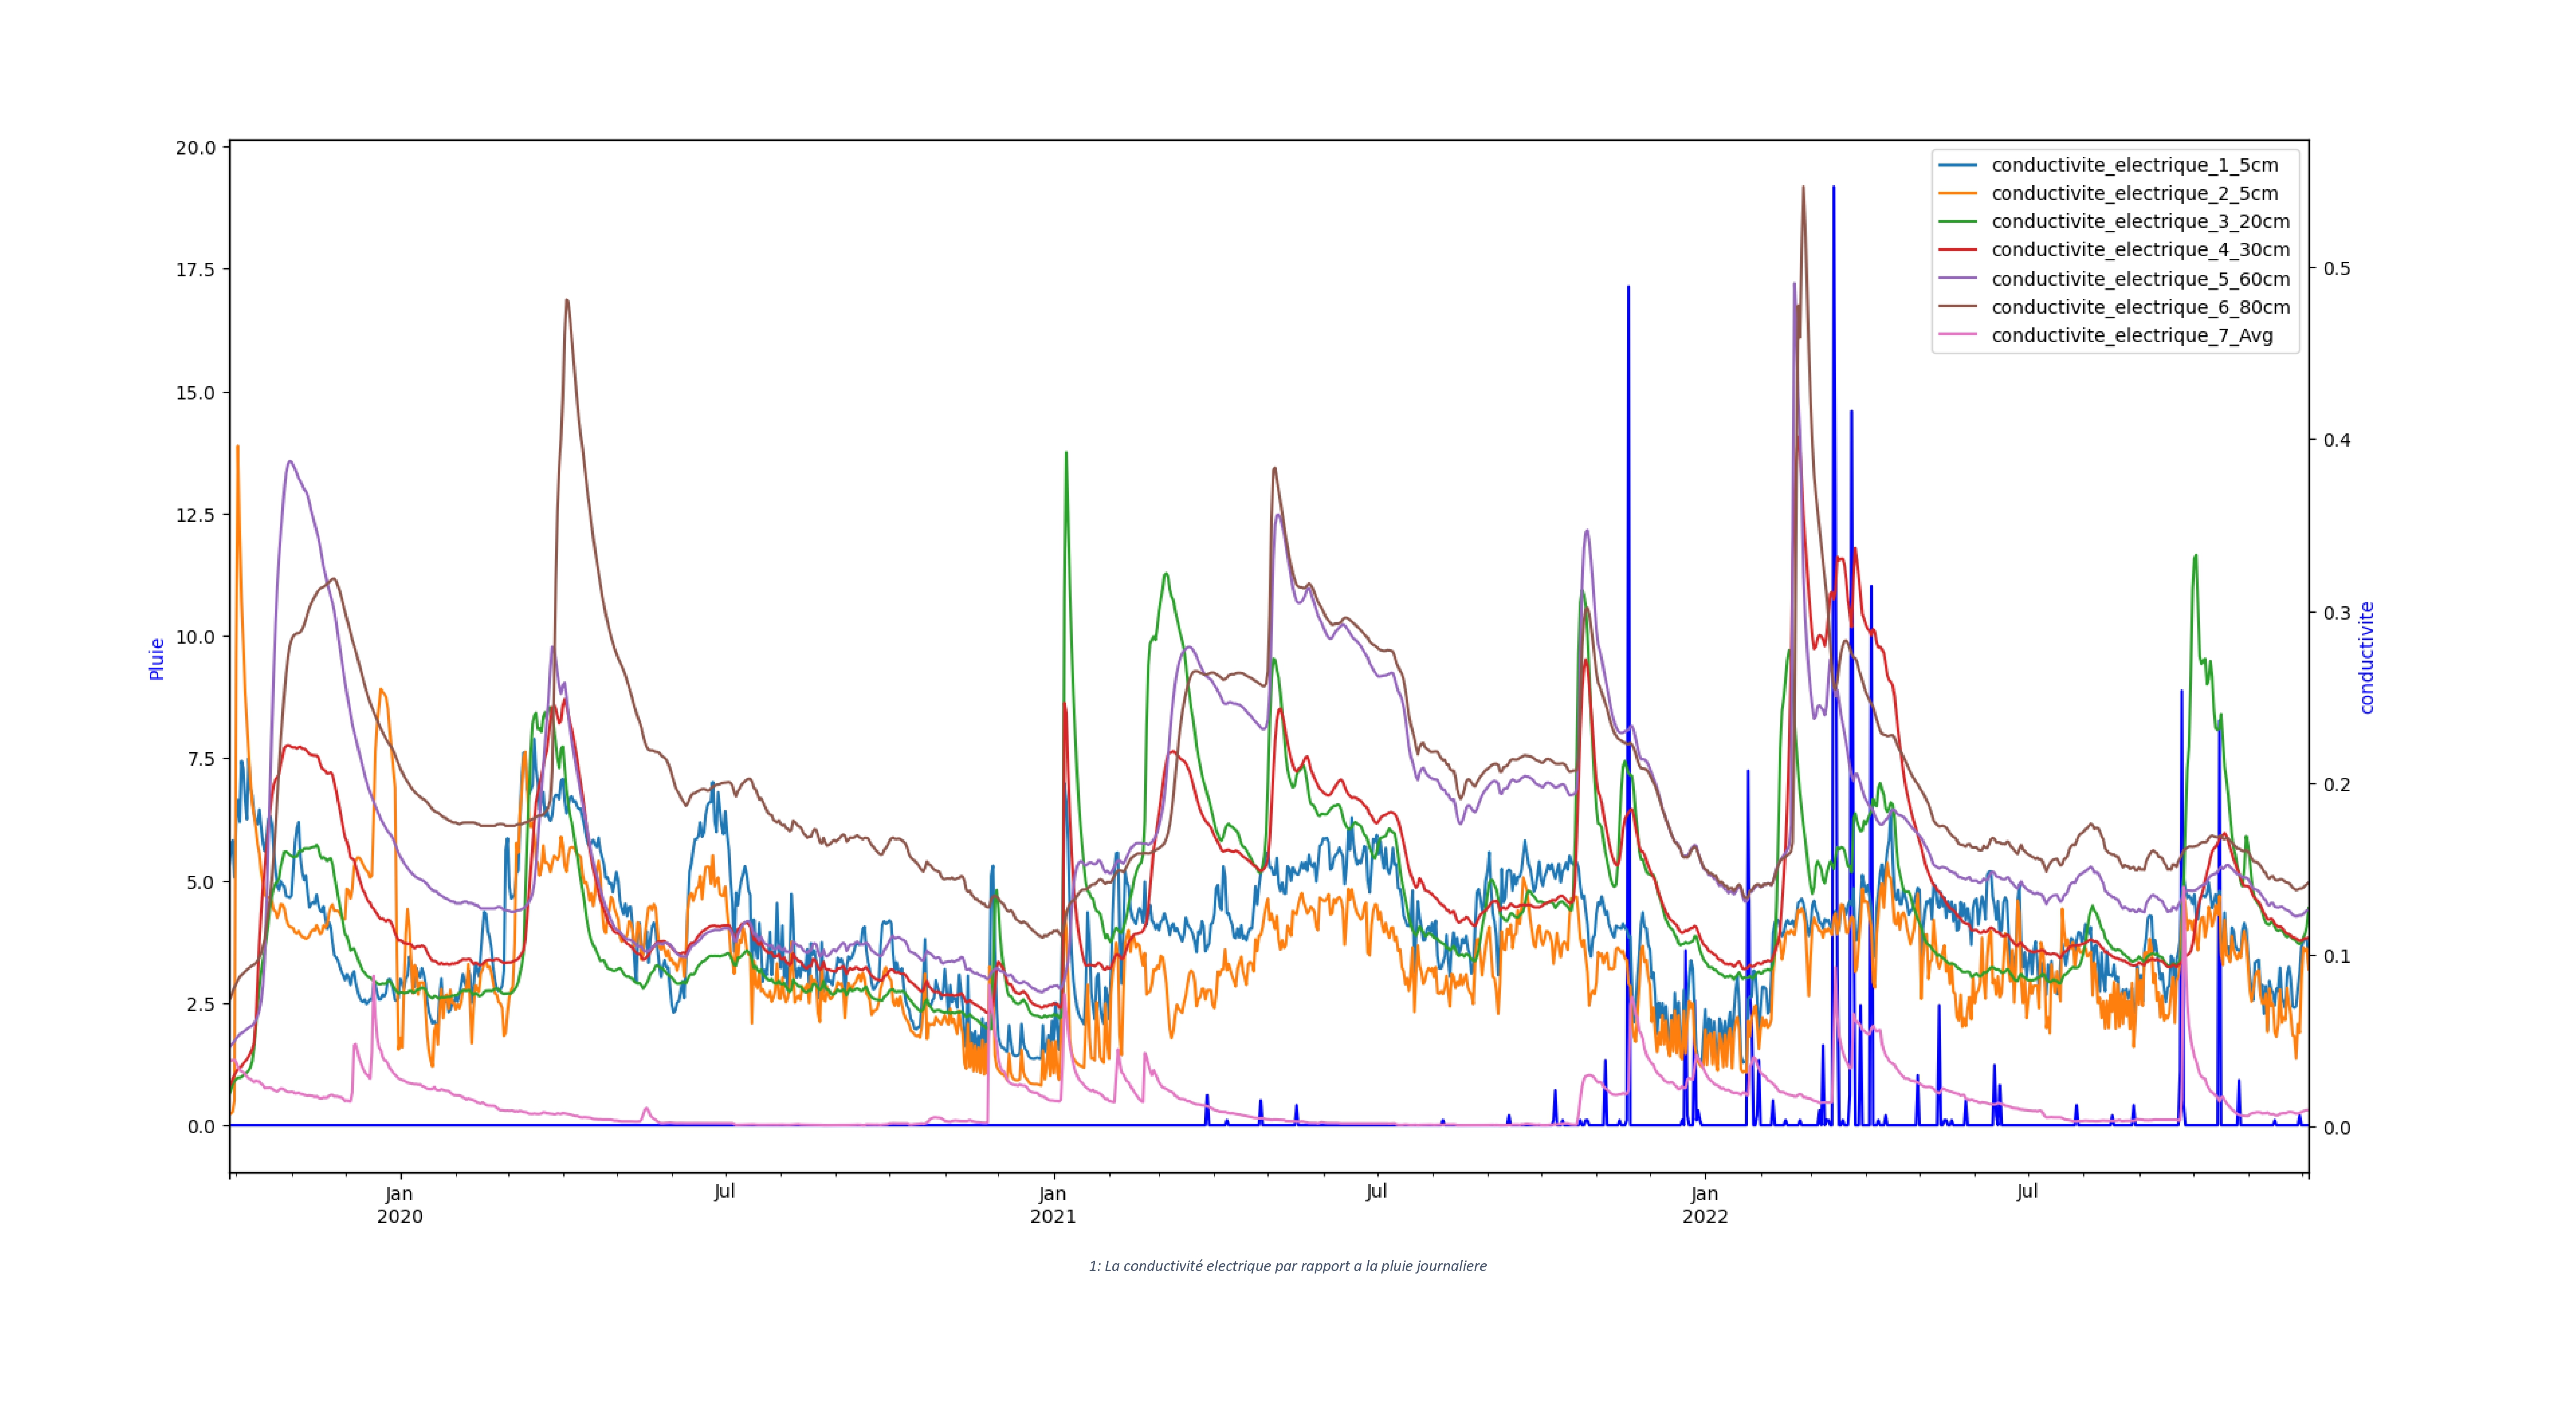Click the brown line swatch for 6_80cm

1957,307
